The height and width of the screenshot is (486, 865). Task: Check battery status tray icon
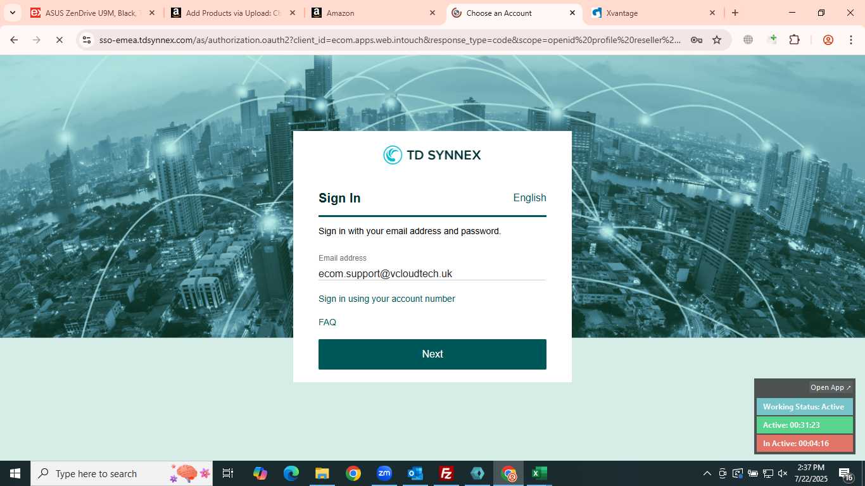(753, 473)
